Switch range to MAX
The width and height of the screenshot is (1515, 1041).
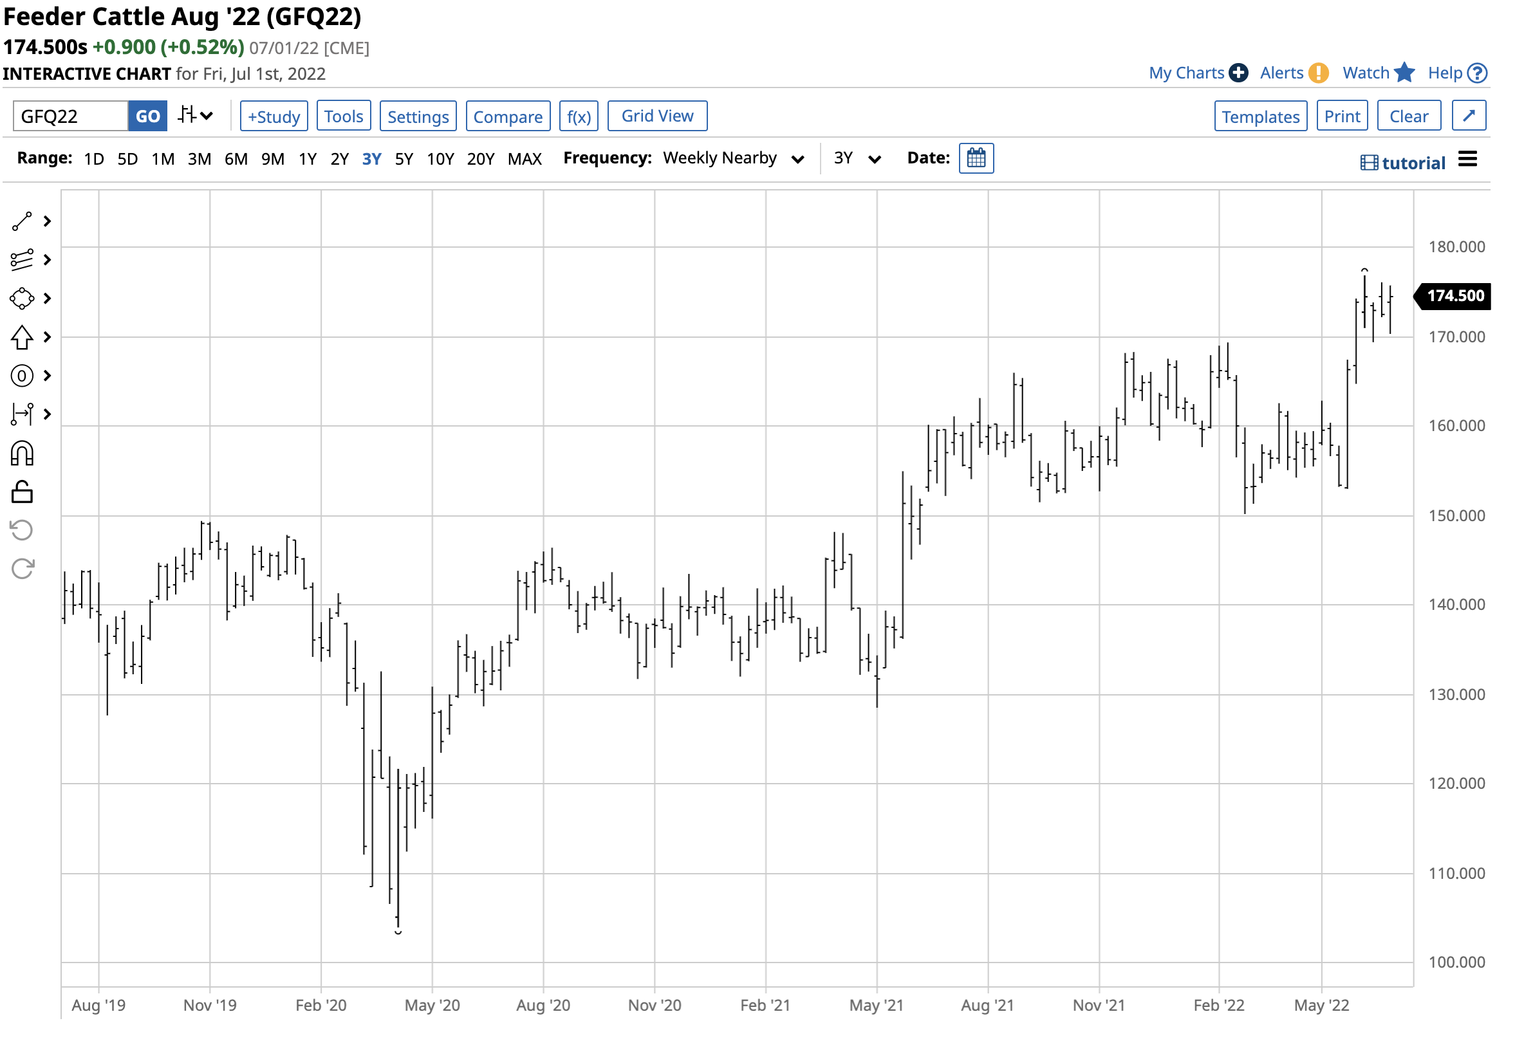[x=525, y=159]
